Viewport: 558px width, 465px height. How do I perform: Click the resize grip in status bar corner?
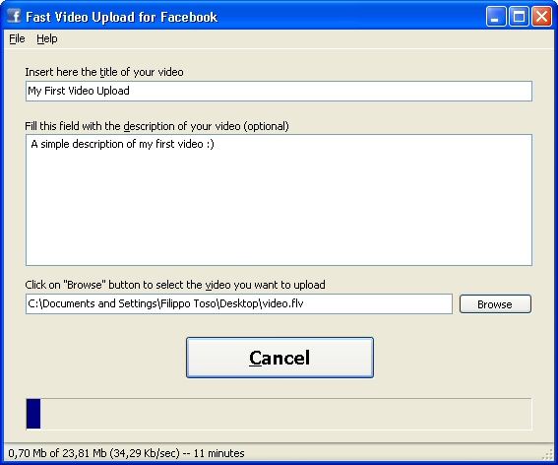click(547, 455)
